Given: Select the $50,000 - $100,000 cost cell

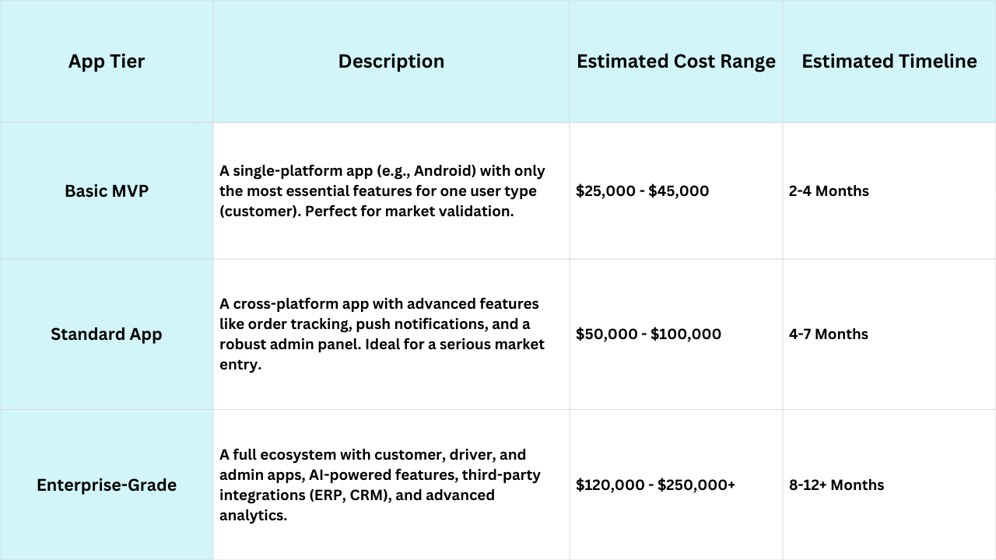Looking at the screenshot, I should 648,334.
